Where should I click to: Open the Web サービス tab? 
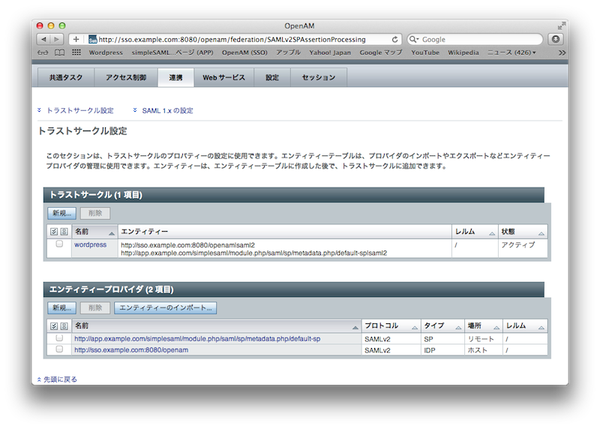223,77
